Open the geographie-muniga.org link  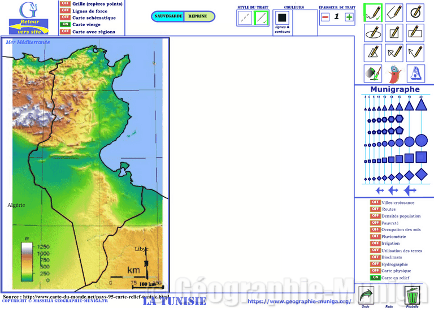(299, 301)
